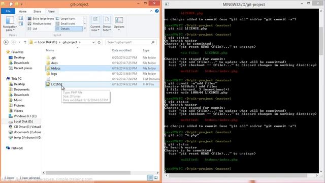Select Medium icons layout
The width and height of the screenshot is (325, 183).
click(40, 24)
